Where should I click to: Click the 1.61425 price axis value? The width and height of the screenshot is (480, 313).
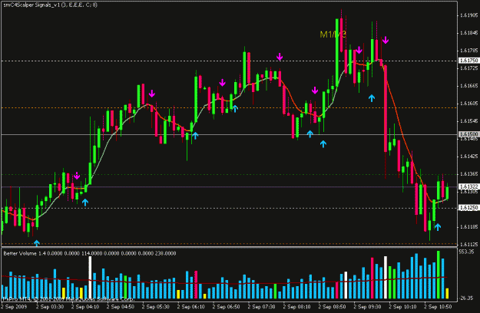pyautogui.click(x=469, y=156)
